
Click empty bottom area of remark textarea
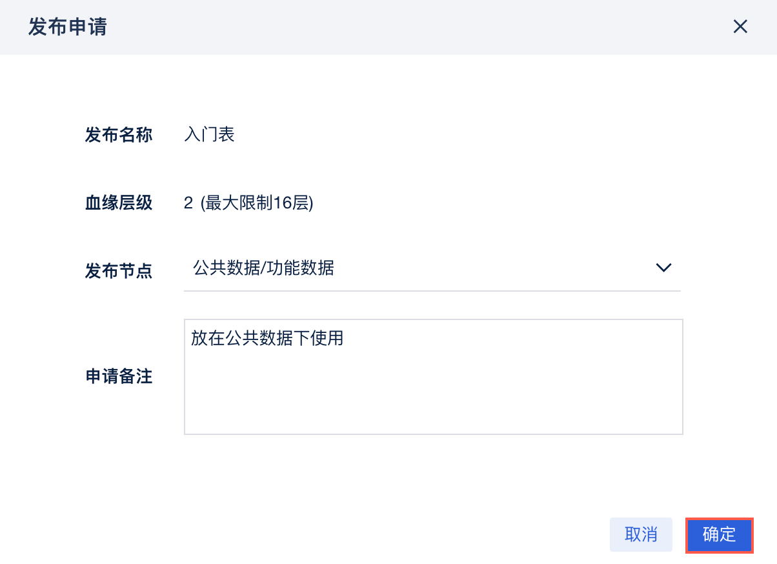[x=432, y=413]
